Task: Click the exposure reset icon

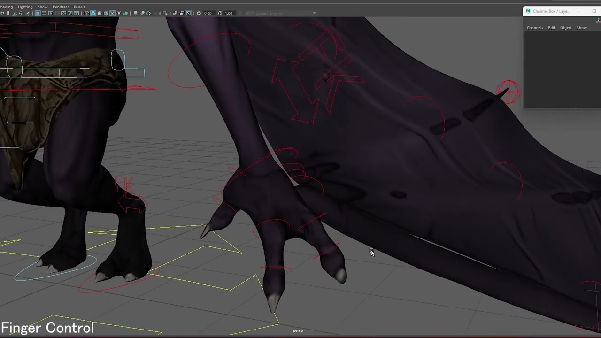Action: pyautogui.click(x=199, y=13)
